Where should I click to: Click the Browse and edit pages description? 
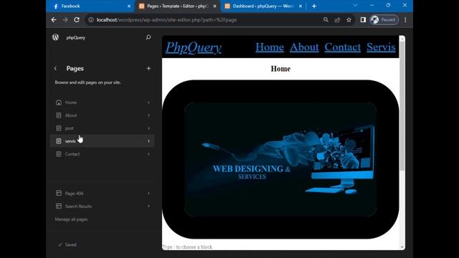(87, 82)
